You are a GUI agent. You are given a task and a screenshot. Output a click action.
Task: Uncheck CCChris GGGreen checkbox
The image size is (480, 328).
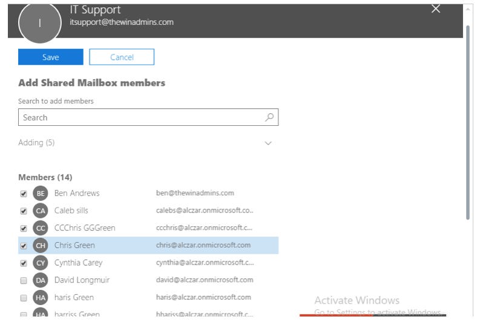(24, 229)
